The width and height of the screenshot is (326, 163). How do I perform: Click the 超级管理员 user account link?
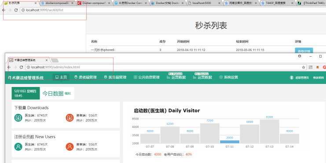tap(300, 78)
